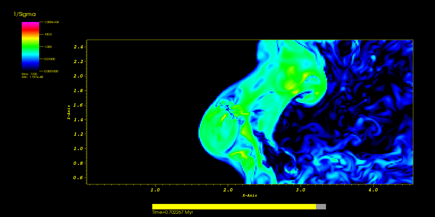Image resolution: width=435 pixels, height=217 pixels.
Task: Click the 2.4 tick label on Z-Axis
Action: point(78,47)
